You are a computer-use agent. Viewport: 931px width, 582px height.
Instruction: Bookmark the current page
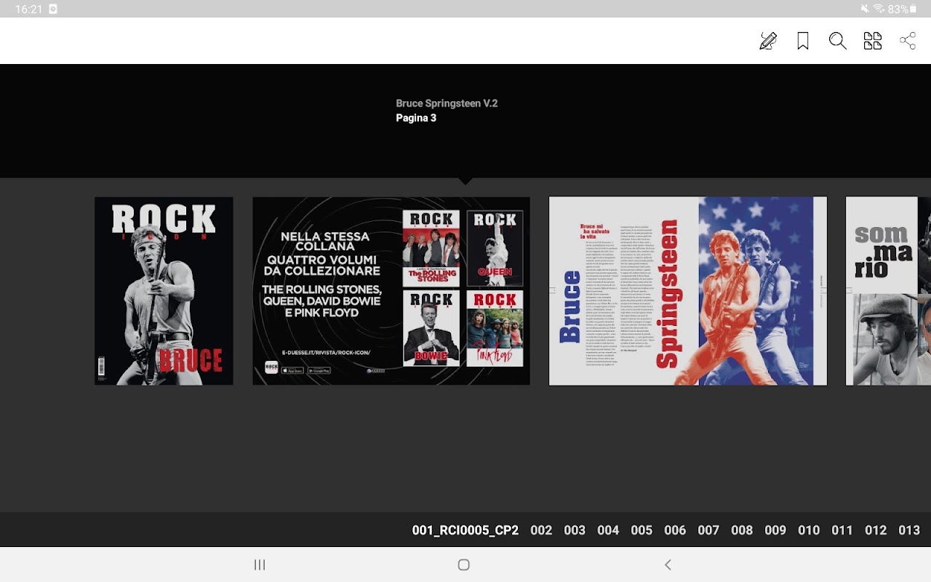tap(803, 41)
